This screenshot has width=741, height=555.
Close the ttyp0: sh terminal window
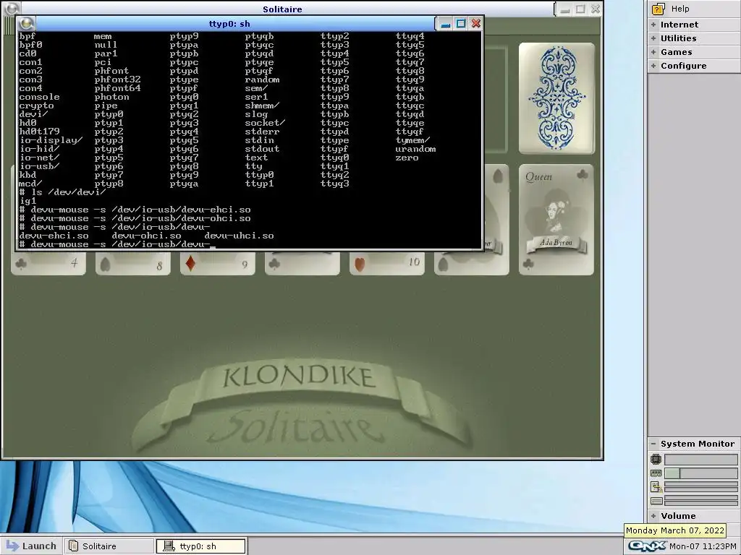(476, 24)
